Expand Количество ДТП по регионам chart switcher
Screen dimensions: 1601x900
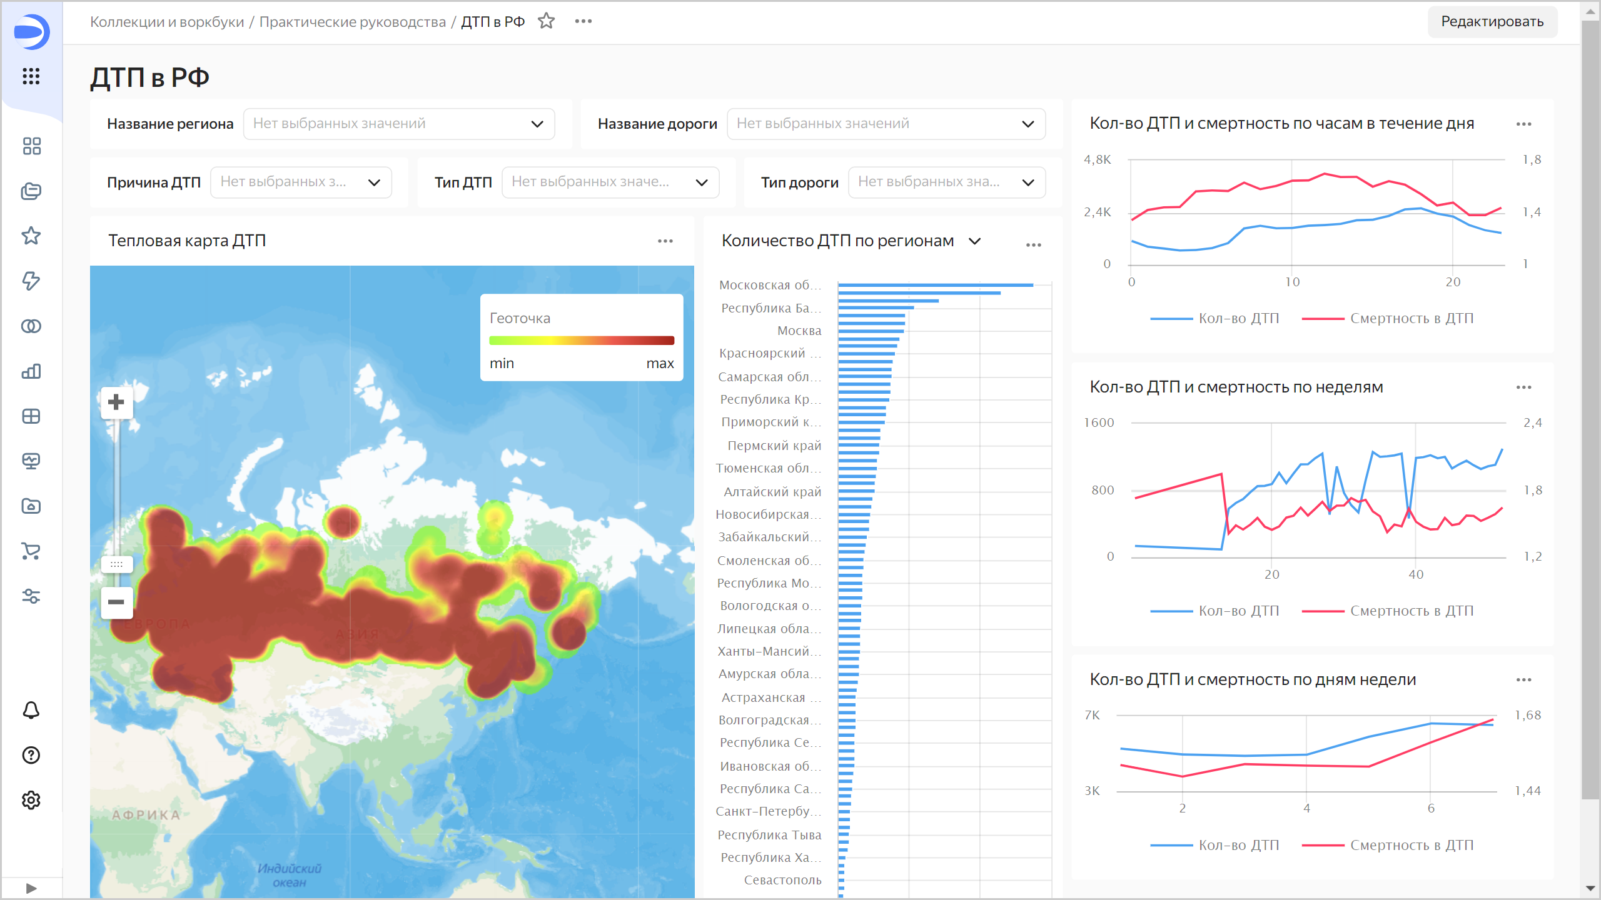975,241
